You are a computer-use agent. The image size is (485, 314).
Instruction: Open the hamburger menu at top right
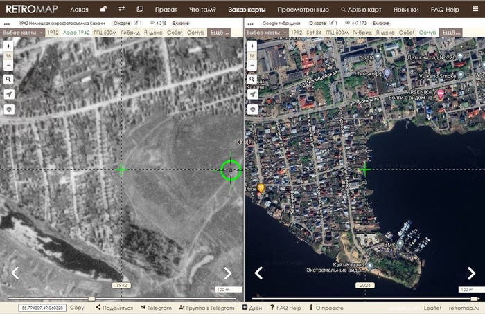[x=474, y=10]
